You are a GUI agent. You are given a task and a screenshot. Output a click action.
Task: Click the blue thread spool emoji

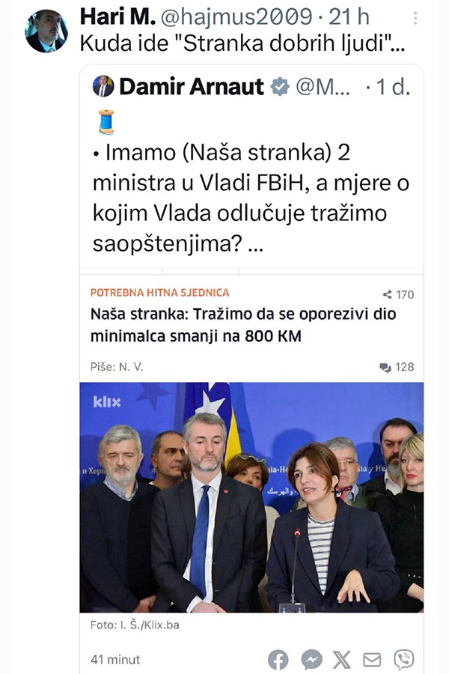coord(106,122)
